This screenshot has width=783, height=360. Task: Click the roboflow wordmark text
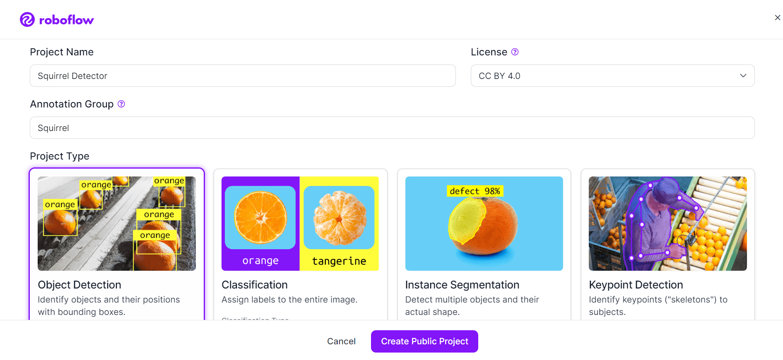[66, 20]
